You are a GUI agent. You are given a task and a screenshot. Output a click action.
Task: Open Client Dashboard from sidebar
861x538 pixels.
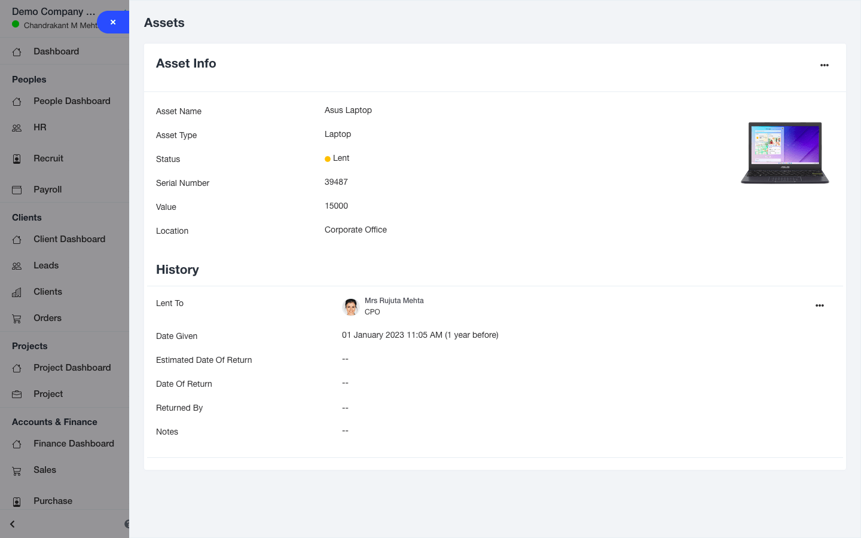coord(69,239)
